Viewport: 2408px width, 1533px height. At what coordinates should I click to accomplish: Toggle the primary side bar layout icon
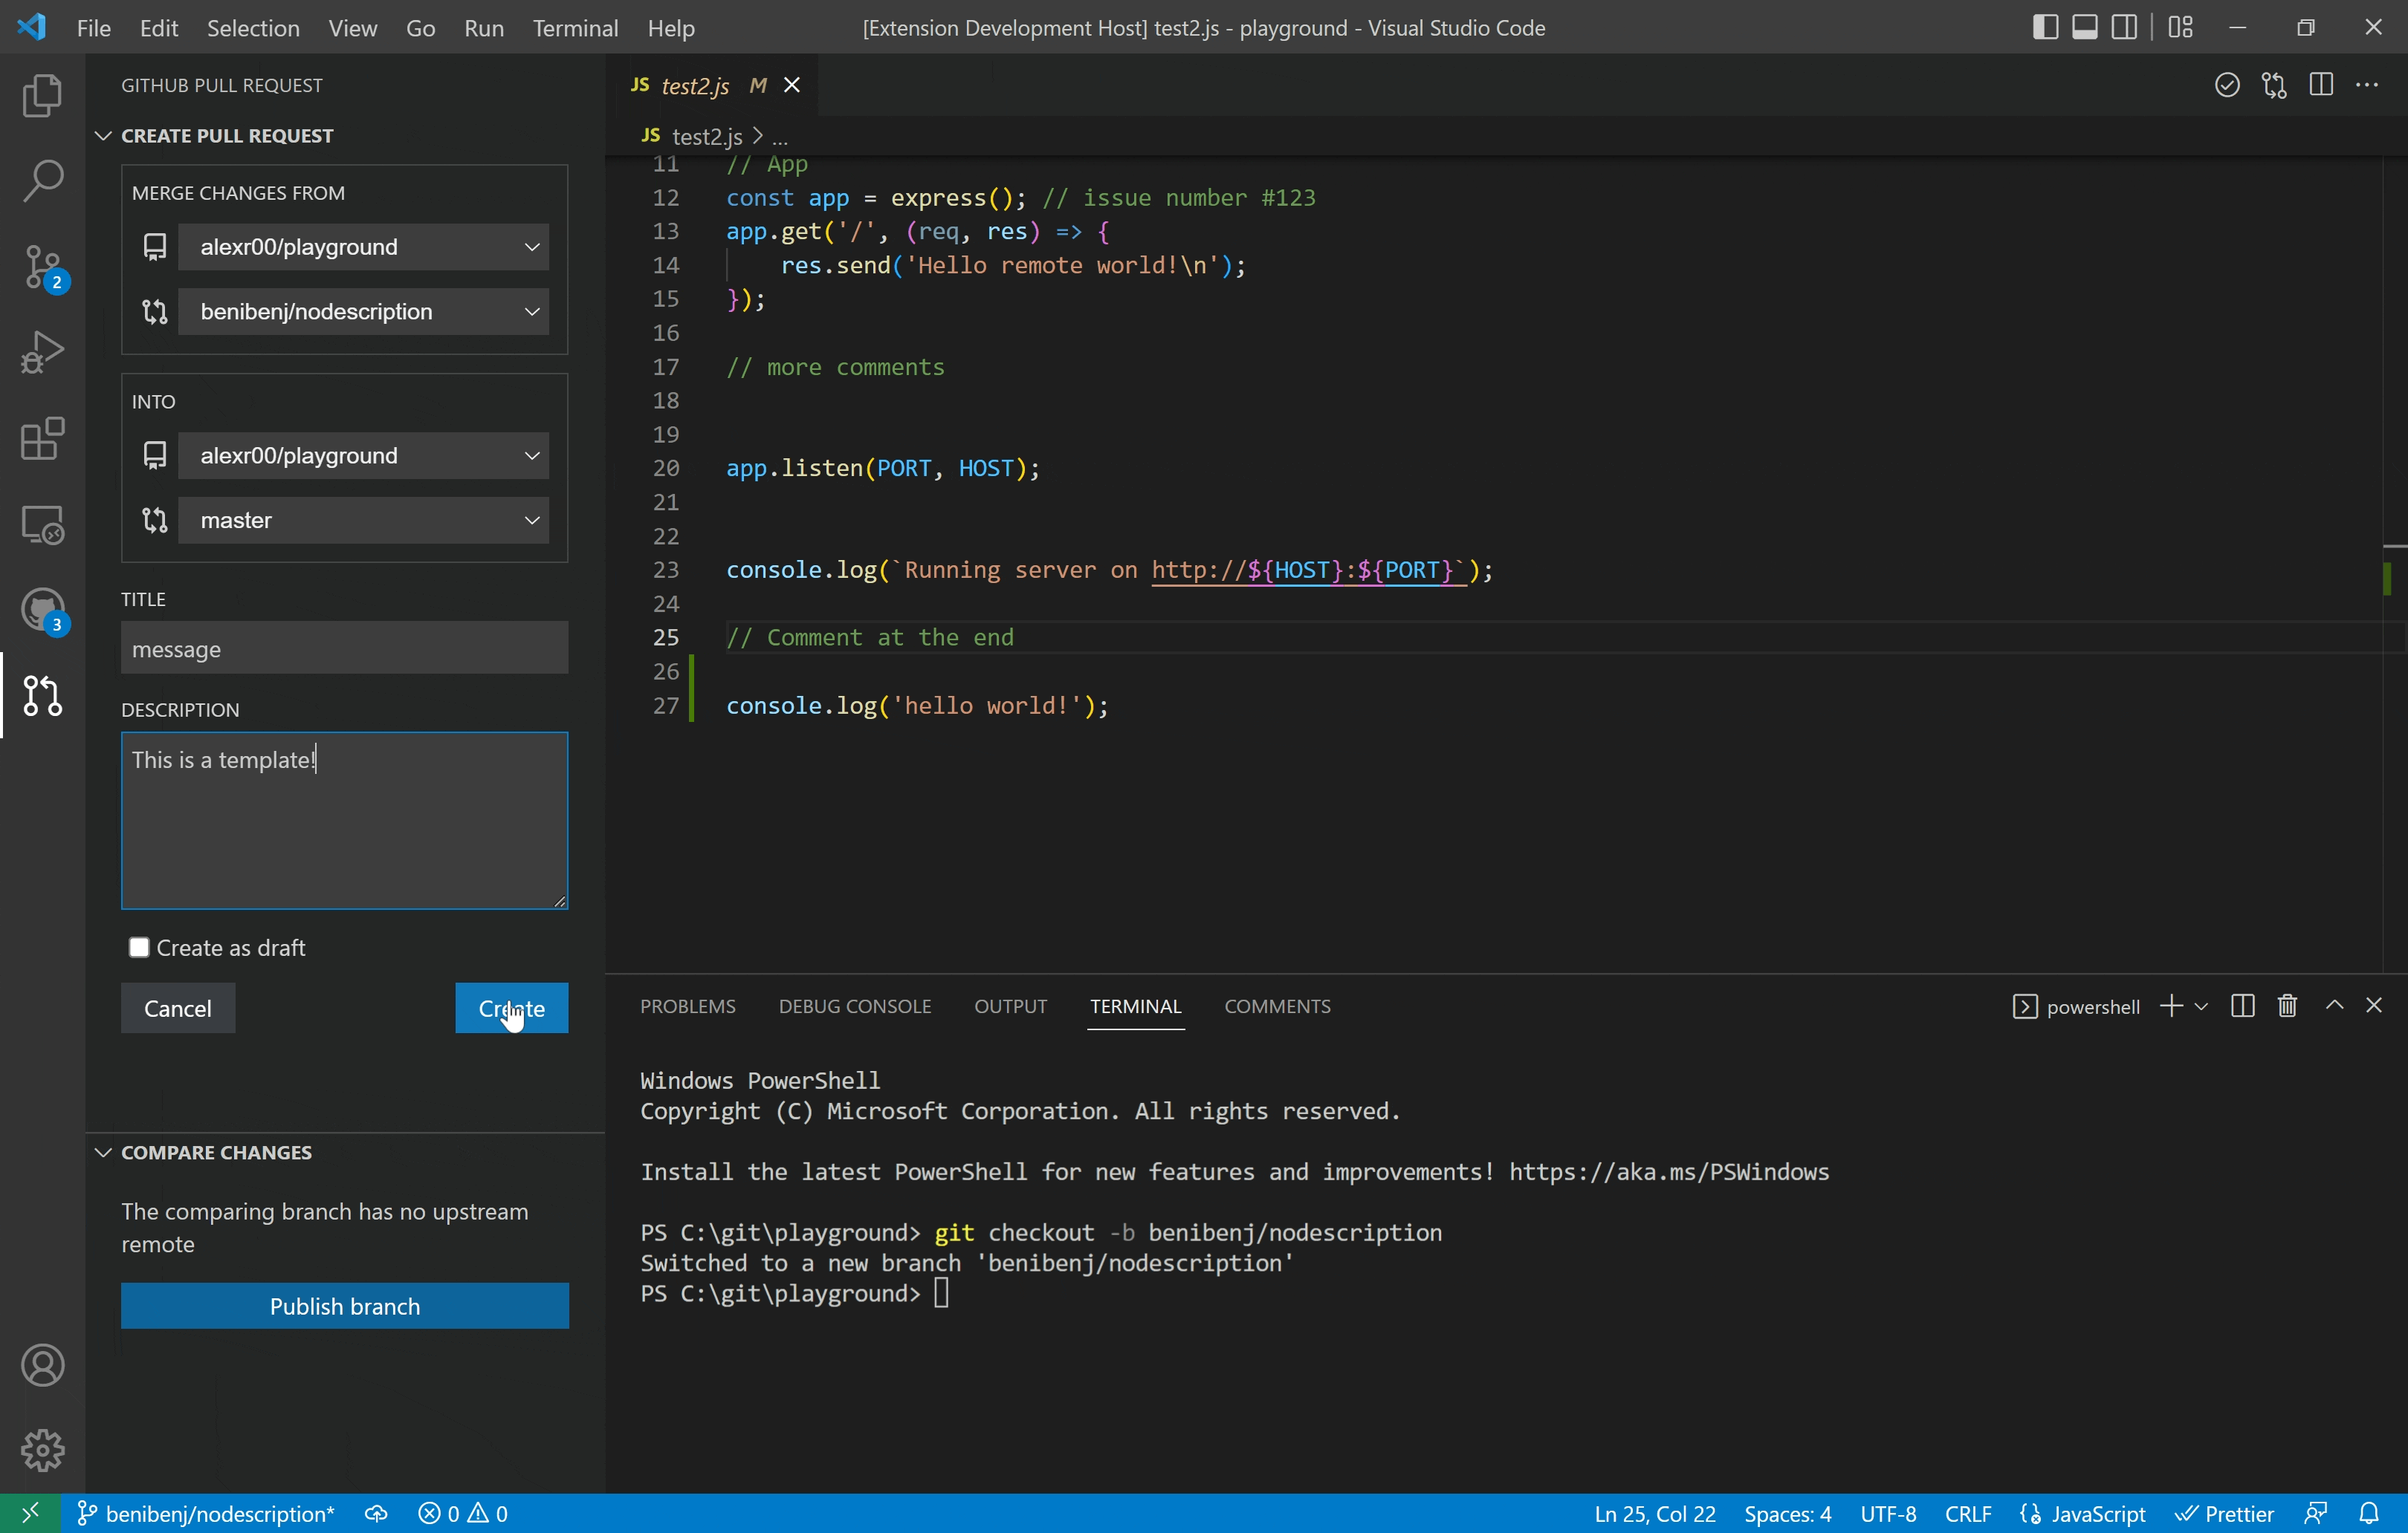tap(2045, 27)
